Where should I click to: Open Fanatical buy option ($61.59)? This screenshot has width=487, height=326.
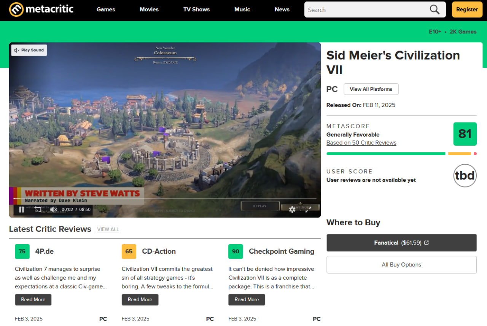pos(401,243)
